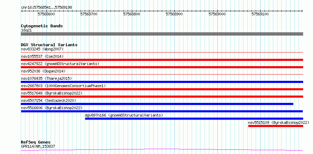Viewport: 313px width, 154px height.
Task: Select the nsv5515109 (ByrskaBishop2022) red bar
Action: (276, 126)
